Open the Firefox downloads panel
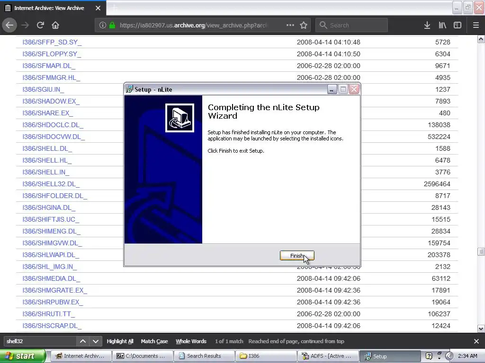The height and width of the screenshot is (363, 485). pos(427,25)
